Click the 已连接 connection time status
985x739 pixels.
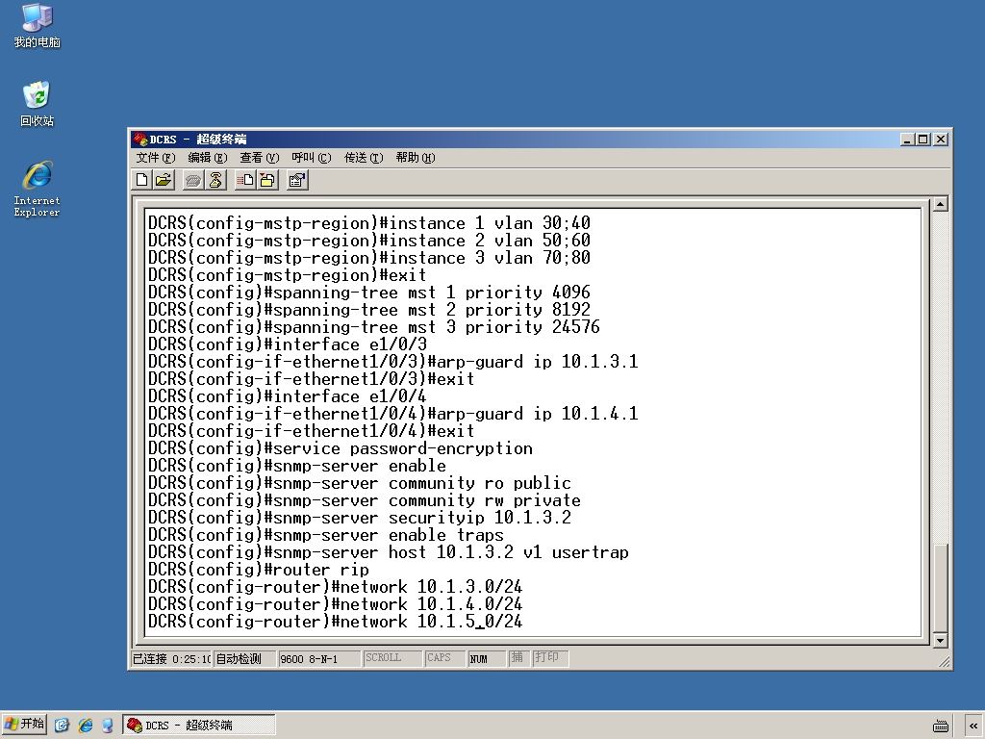tap(171, 658)
